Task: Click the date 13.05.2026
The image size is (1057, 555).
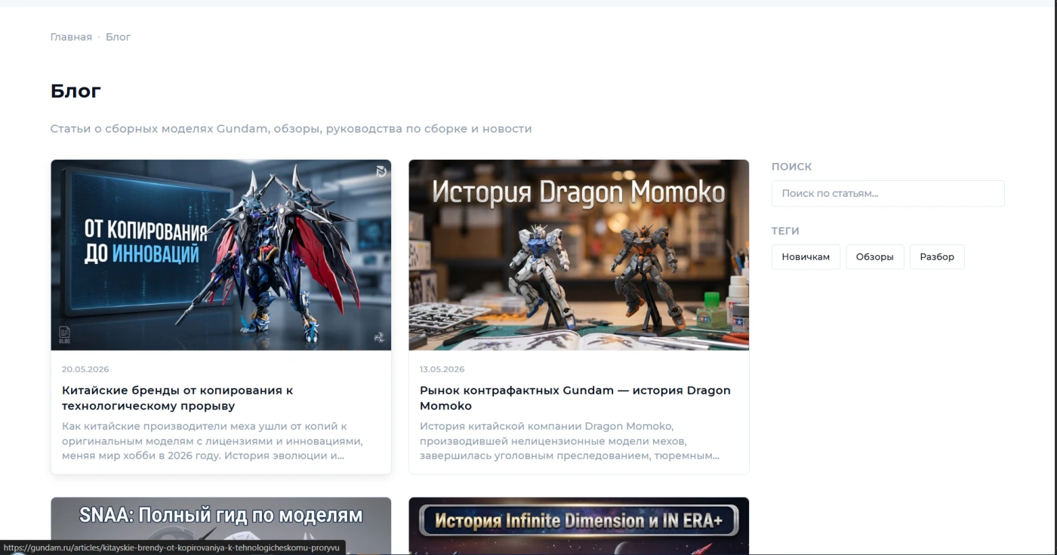Action: (x=442, y=369)
